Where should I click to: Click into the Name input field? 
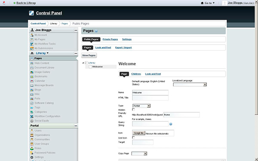click(150, 93)
